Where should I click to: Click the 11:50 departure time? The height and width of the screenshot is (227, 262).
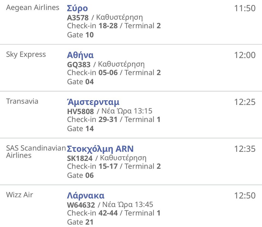click(245, 8)
